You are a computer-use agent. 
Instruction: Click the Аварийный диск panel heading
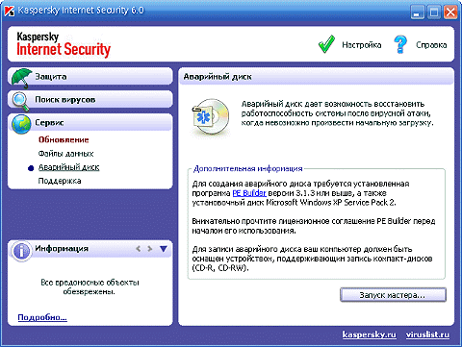218,77
